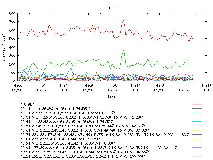Select legend entry [12] 192.175.25.161
The width and height of the screenshot is (213, 160).
[83, 156]
